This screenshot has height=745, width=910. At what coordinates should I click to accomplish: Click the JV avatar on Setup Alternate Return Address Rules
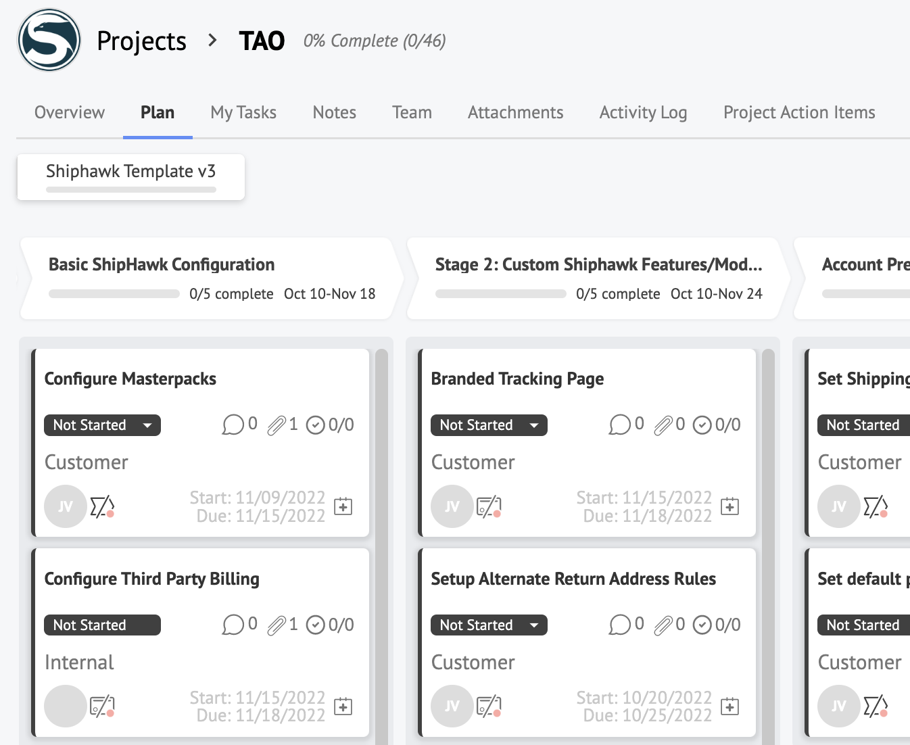pos(452,706)
